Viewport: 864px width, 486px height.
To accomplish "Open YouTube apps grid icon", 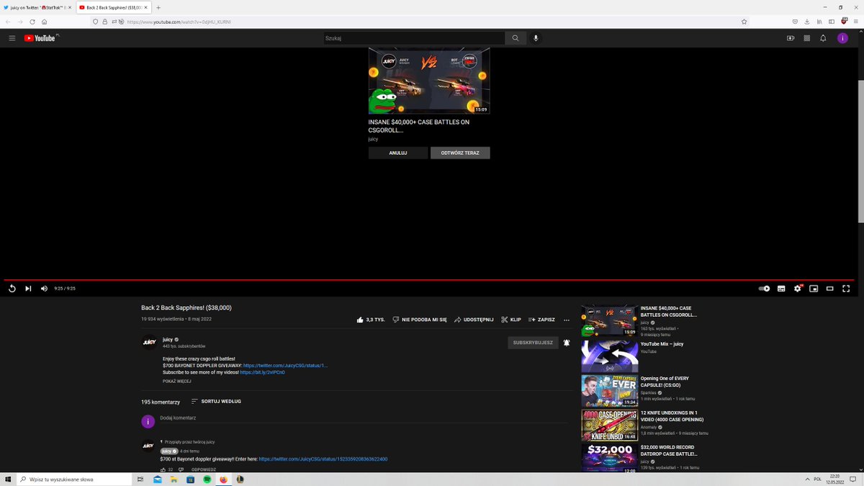I will (x=807, y=38).
